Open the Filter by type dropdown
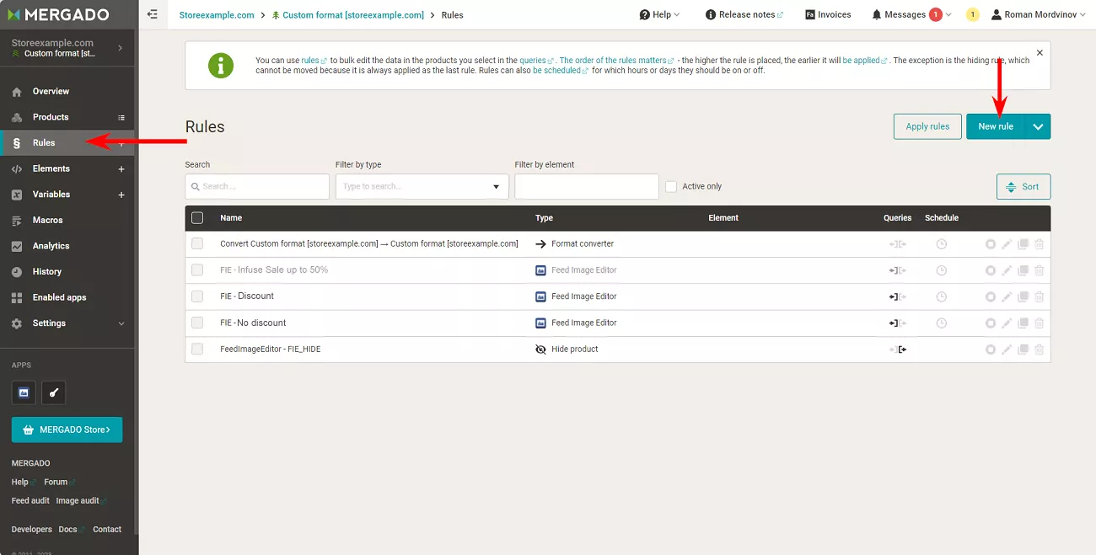Image resolution: width=1096 pixels, height=555 pixels. click(x=422, y=186)
